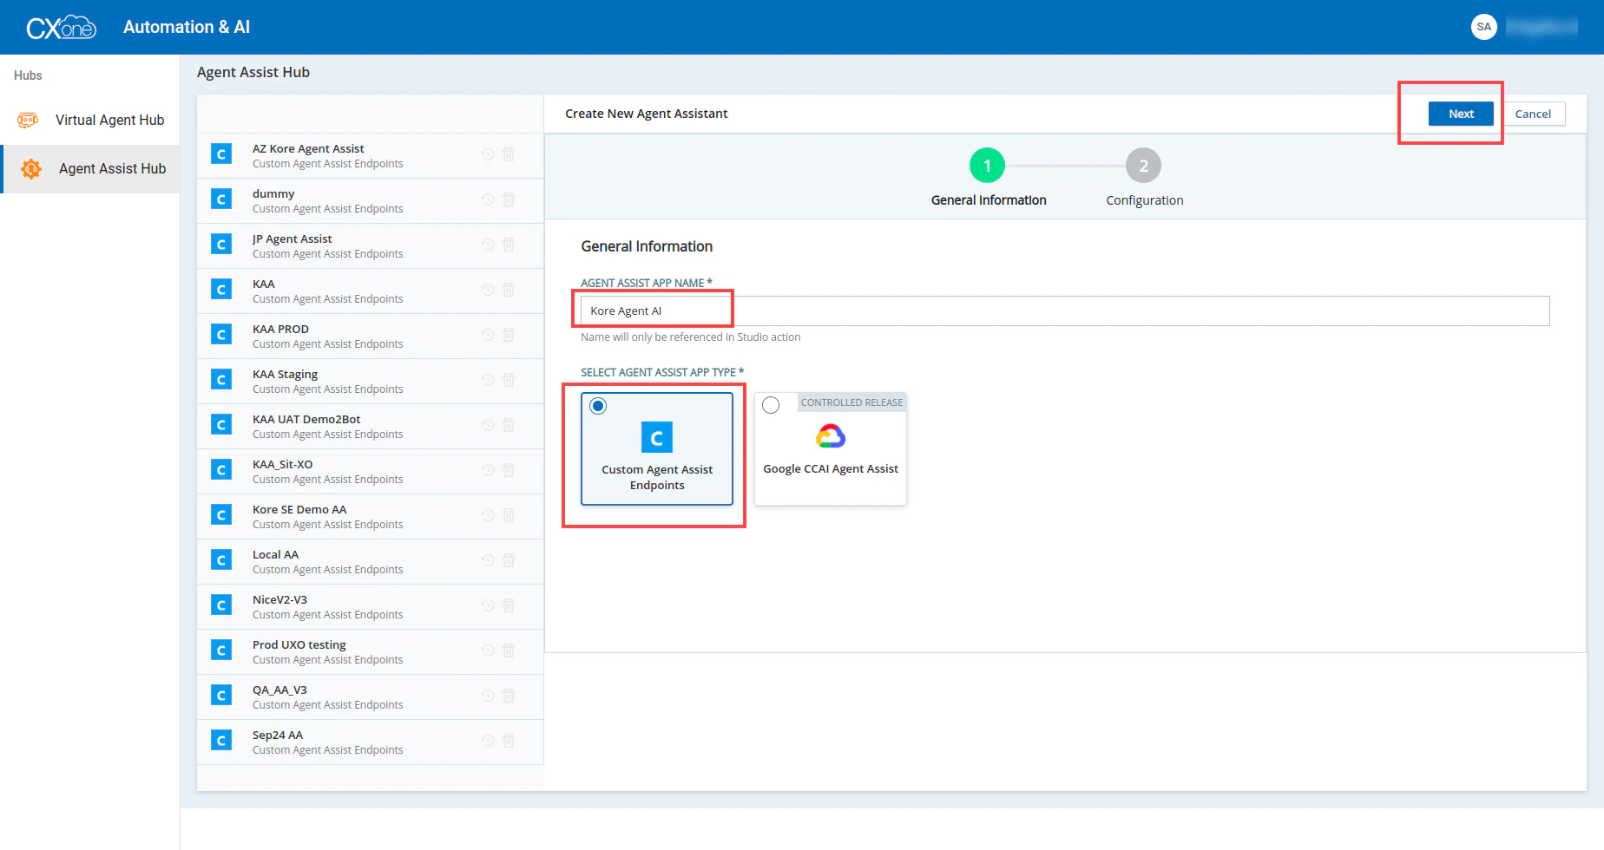Delete the dummy agent assist app
Image resolution: width=1604 pixels, height=850 pixels.
509,199
